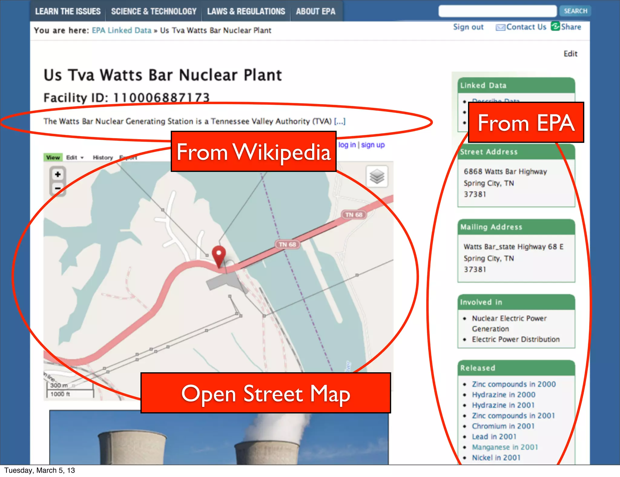Screen dimensions: 620x477
Task: Click Watts Bar_state Highway 68 E text
Action: (x=513, y=247)
